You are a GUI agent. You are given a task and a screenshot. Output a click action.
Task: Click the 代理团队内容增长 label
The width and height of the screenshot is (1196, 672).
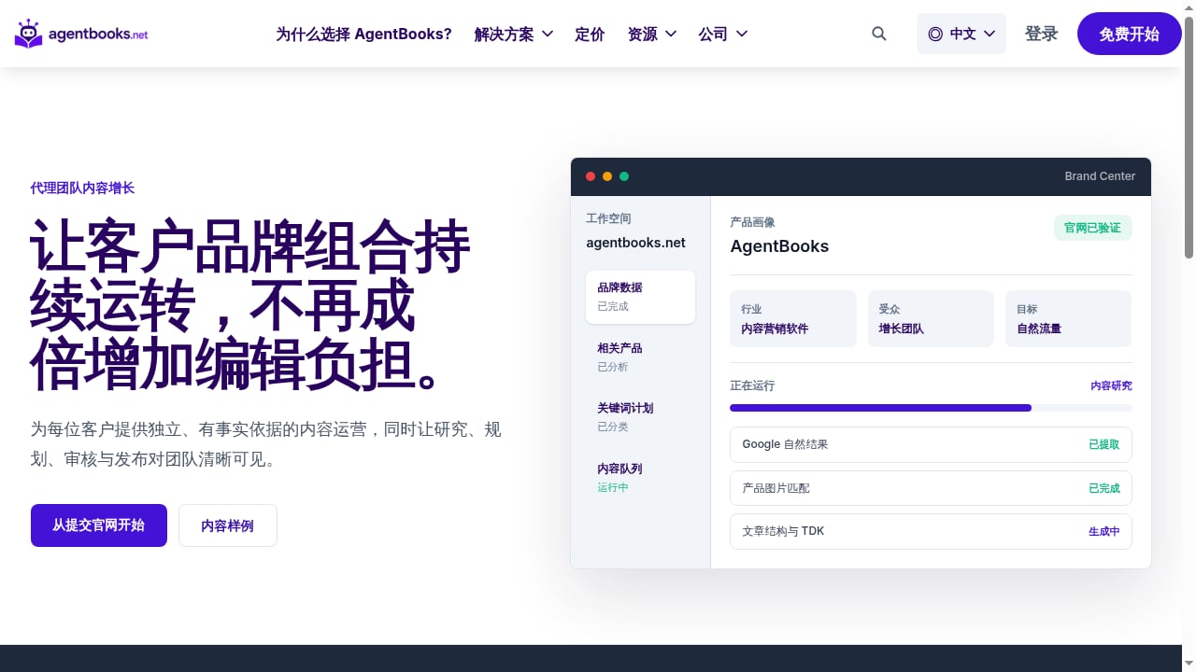point(82,188)
